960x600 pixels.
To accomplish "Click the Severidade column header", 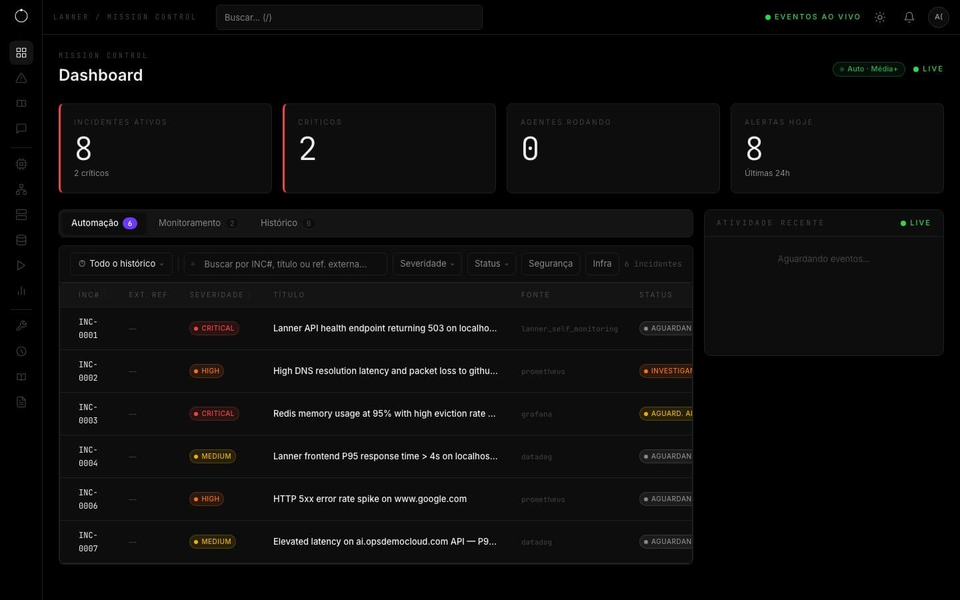I will tap(217, 295).
